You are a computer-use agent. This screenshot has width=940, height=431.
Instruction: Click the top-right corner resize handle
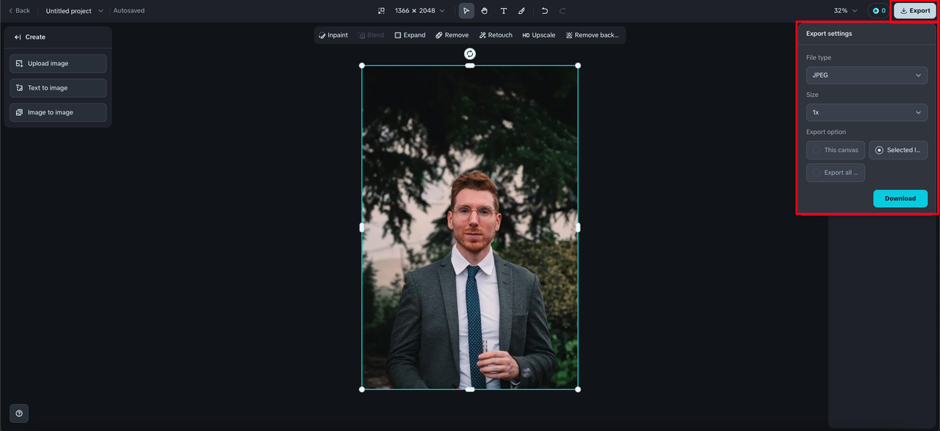point(578,65)
